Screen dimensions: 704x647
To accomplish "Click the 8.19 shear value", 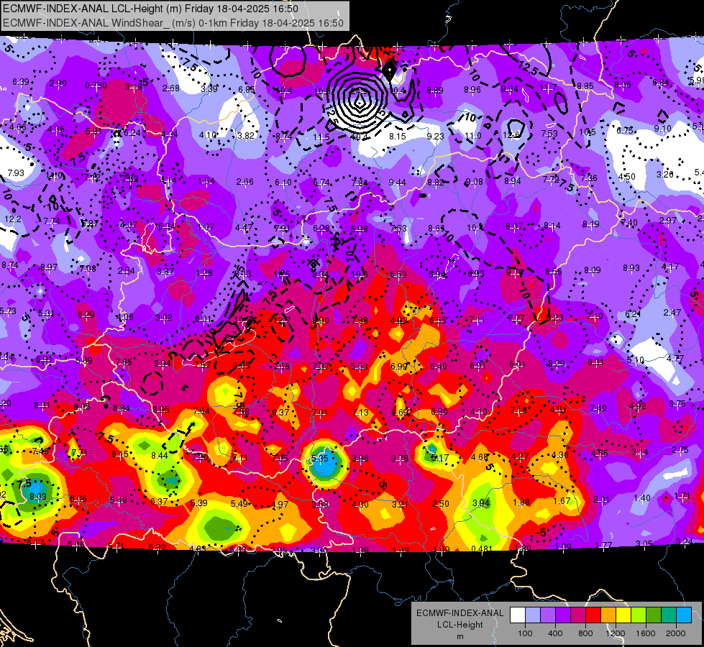I will pos(591,224).
